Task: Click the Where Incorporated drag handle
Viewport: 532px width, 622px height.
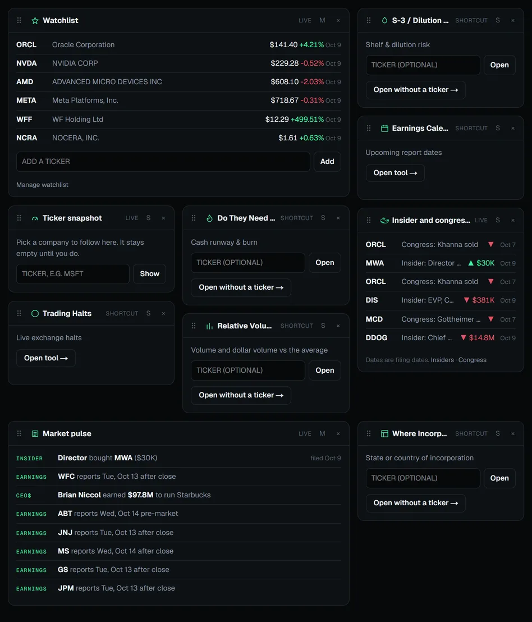Action: click(x=369, y=433)
